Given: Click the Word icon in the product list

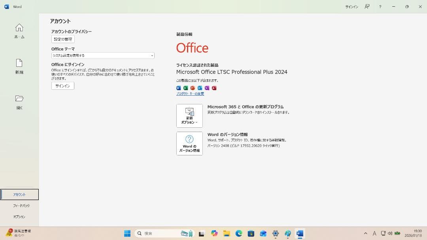Looking at the screenshot, I should pyautogui.click(x=178, y=88).
